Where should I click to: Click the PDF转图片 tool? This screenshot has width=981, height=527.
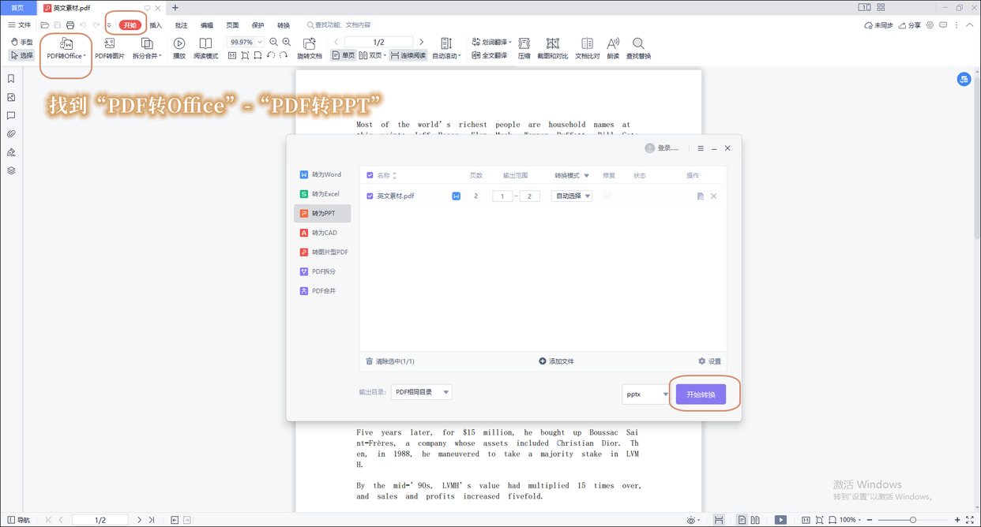(110, 49)
